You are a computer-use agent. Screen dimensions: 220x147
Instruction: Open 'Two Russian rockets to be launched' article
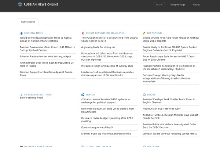click(109, 39)
